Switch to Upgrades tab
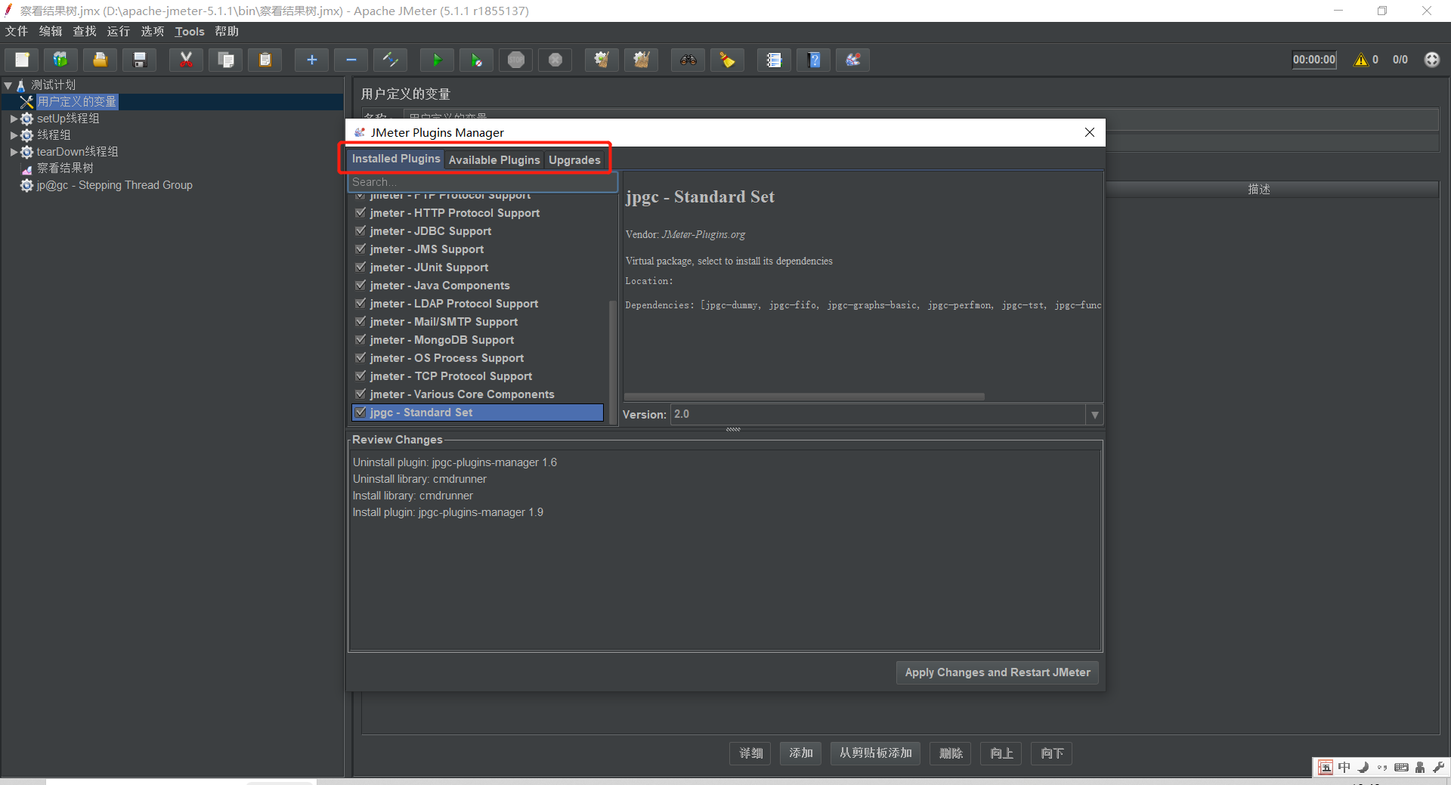 [x=574, y=160]
